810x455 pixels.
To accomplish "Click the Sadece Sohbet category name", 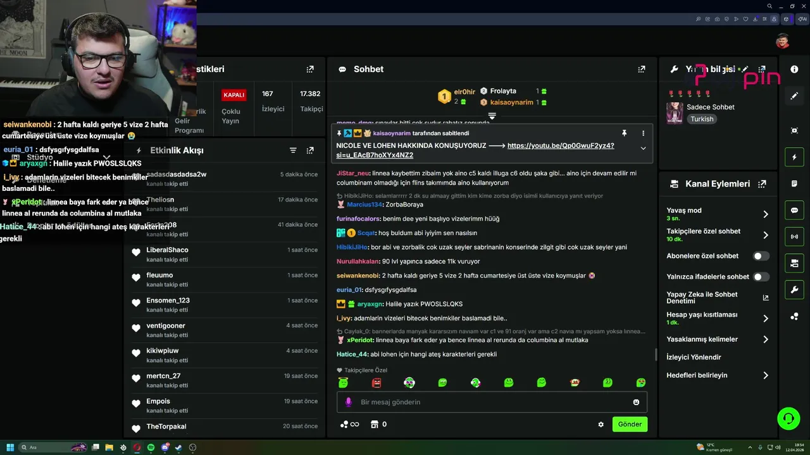I will (711, 107).
